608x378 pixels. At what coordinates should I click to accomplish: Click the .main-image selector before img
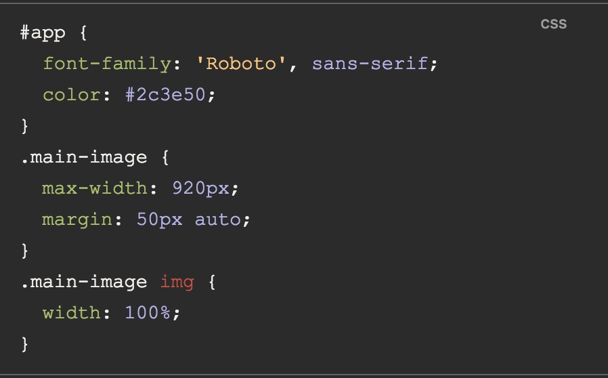pyautogui.click(x=84, y=282)
